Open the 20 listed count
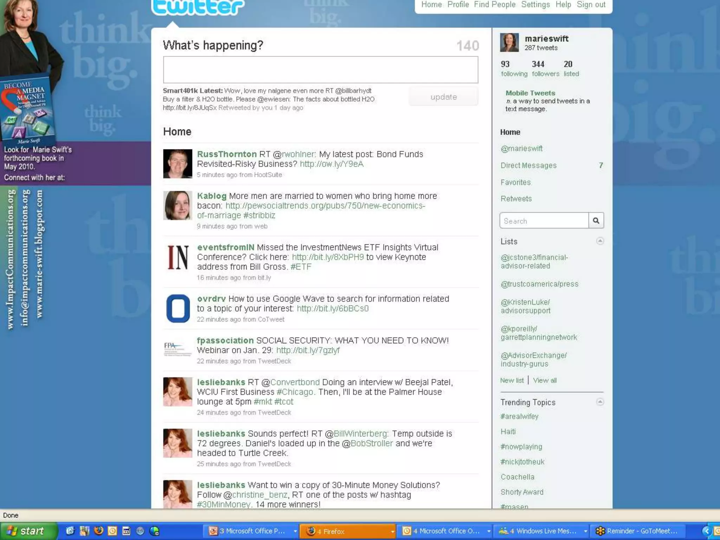This screenshot has width=720, height=540. (571, 69)
